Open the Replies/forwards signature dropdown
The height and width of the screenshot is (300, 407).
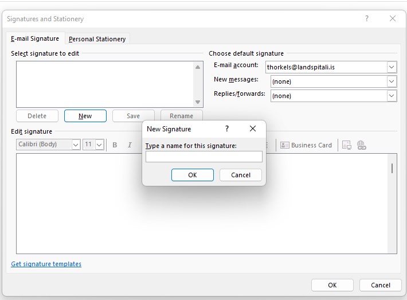pyautogui.click(x=392, y=96)
